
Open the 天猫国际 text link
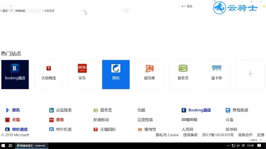108,129
